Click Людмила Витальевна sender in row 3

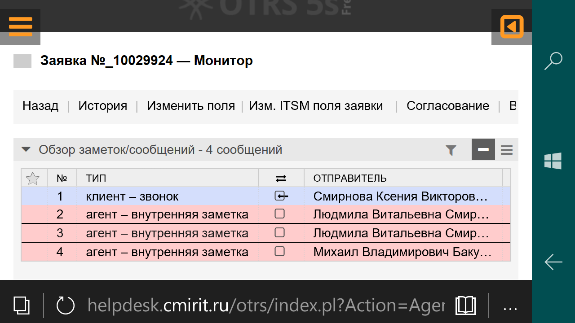click(x=401, y=233)
